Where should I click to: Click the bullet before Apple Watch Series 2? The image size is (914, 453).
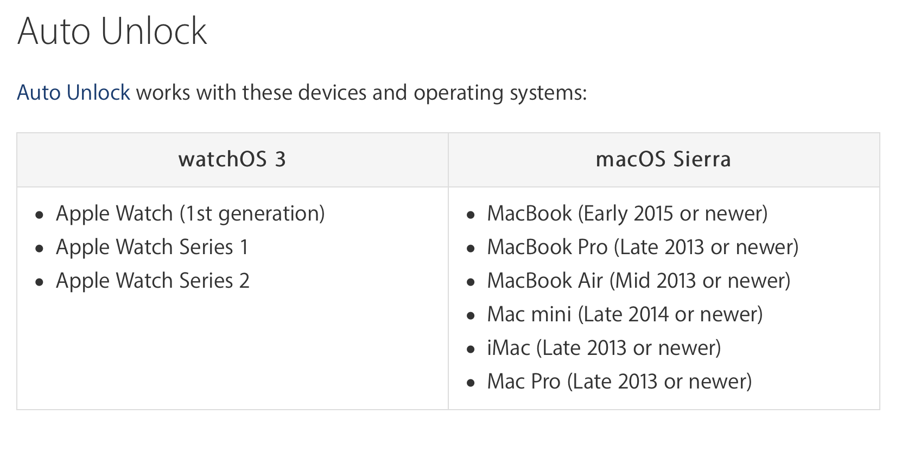click(39, 282)
